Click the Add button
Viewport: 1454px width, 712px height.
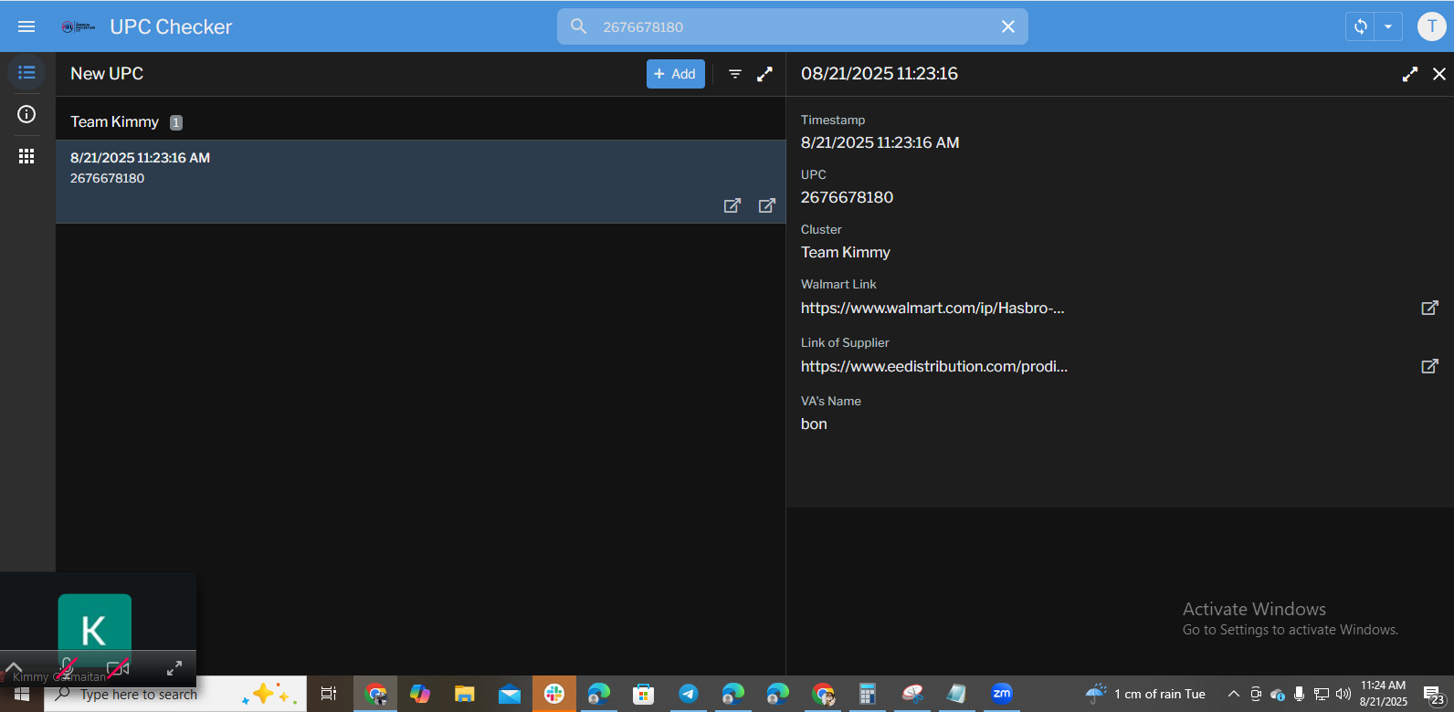[x=675, y=74]
